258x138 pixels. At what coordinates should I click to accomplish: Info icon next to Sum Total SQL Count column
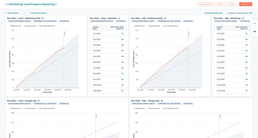point(247,29)
